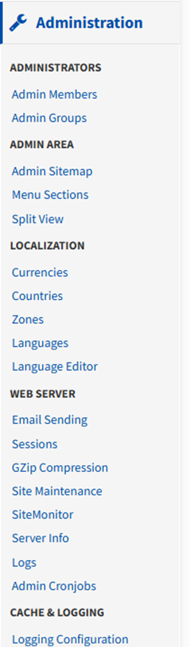
Task: Open Split View option
Action: pos(38,219)
